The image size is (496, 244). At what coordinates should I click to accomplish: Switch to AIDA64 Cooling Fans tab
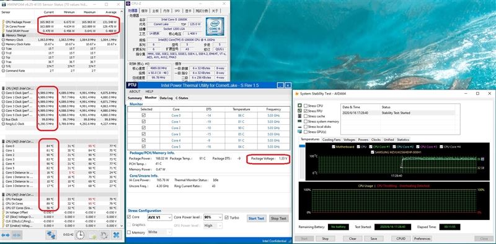pyautogui.click(x=332, y=140)
